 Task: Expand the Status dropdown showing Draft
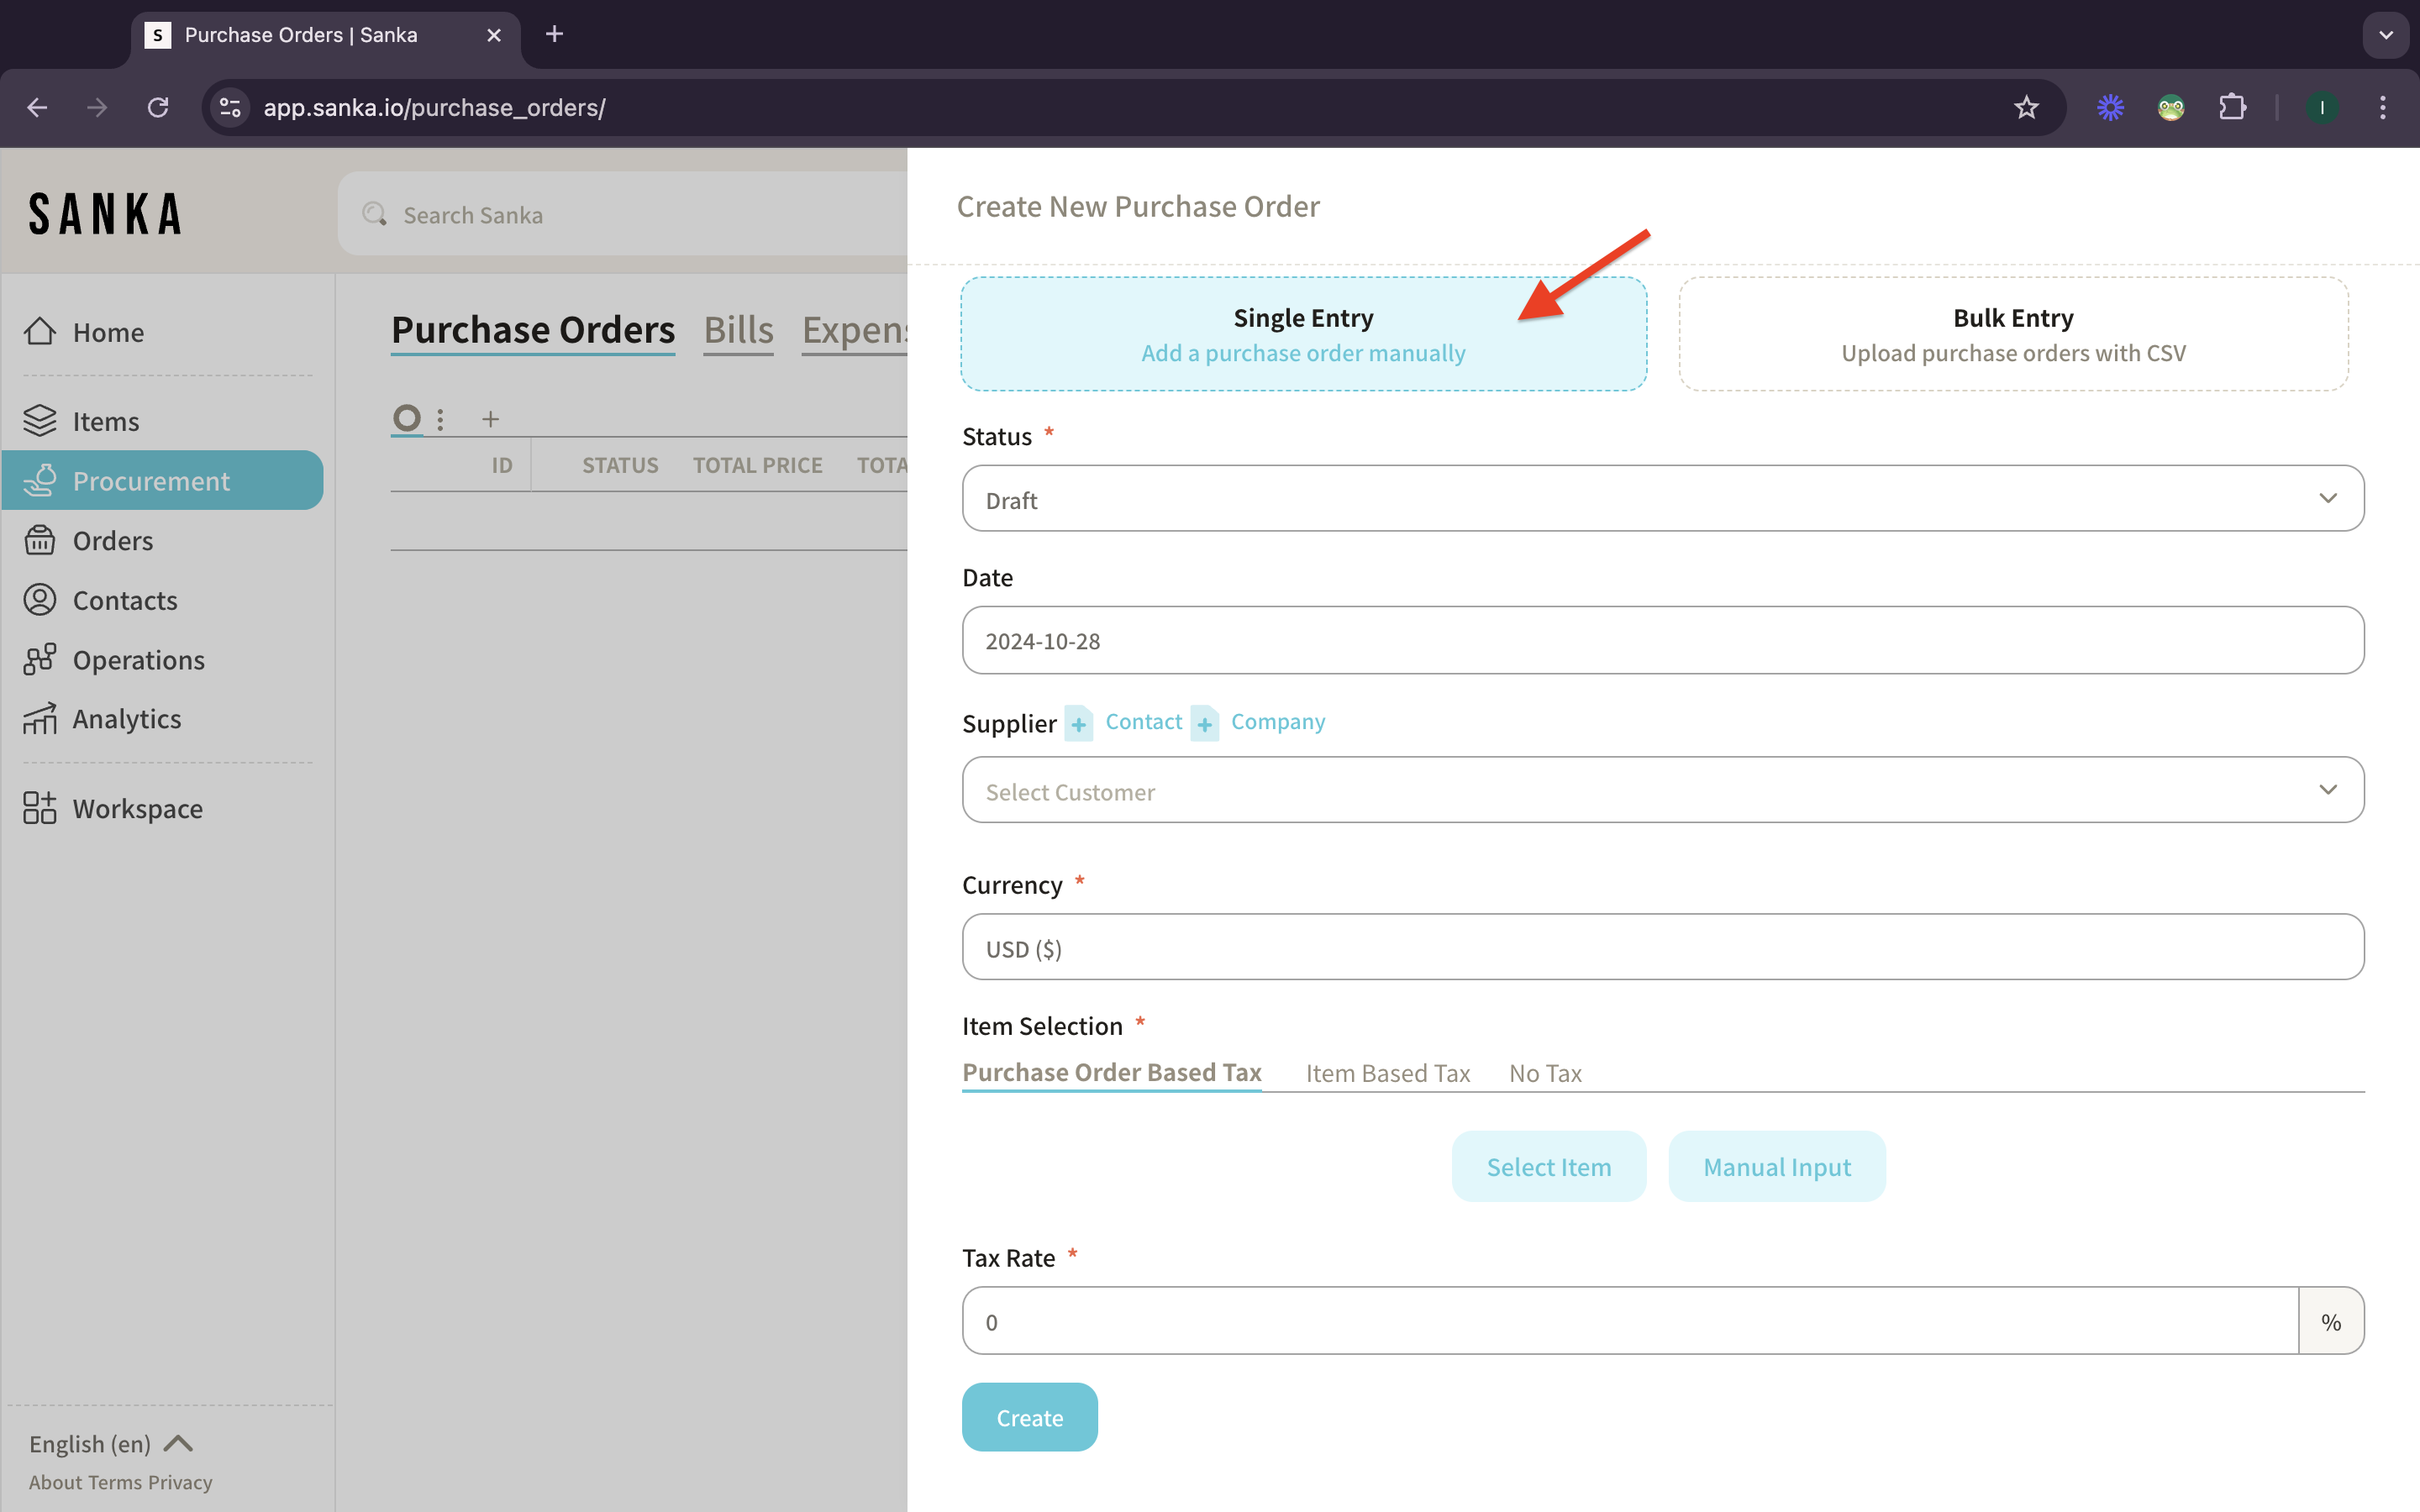tap(1662, 498)
